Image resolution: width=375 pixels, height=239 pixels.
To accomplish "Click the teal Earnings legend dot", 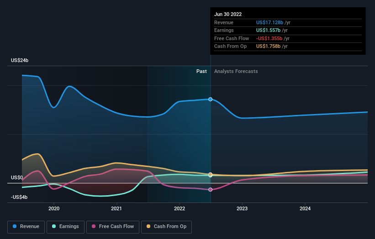I will 54,226.
